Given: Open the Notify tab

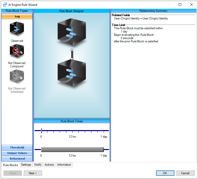Looking at the screenshot, I should 38,165.
